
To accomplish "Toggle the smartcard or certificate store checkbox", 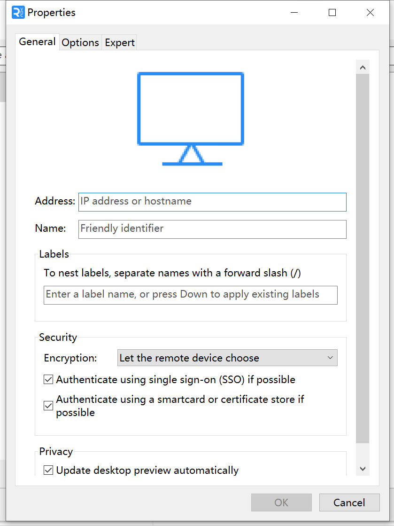I will coord(48,406).
